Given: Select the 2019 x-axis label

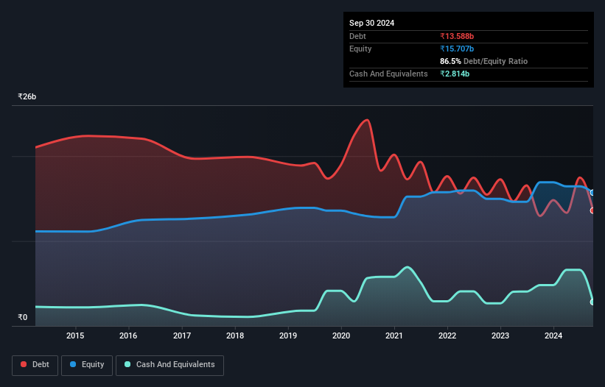Looking at the screenshot, I should click(288, 335).
